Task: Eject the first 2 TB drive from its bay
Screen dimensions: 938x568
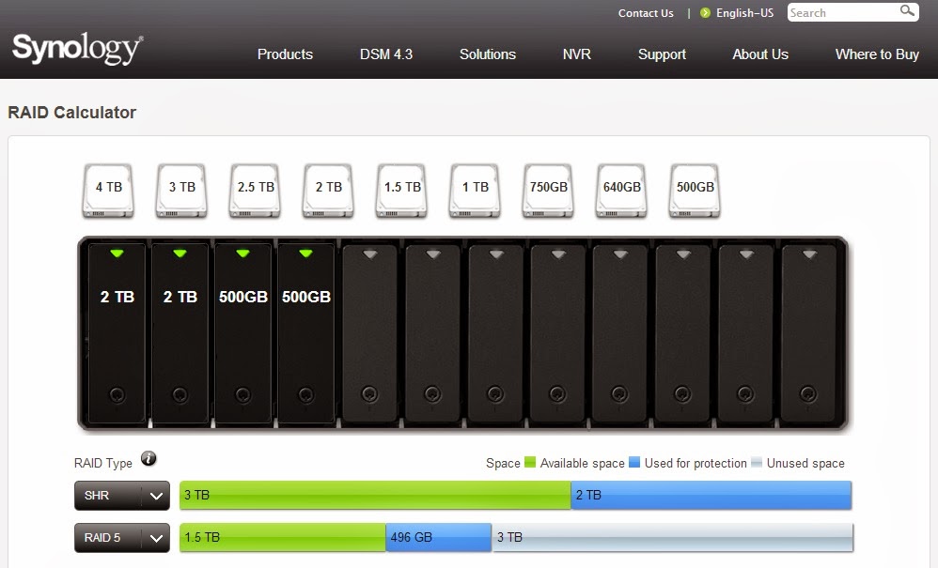Action: 116,252
